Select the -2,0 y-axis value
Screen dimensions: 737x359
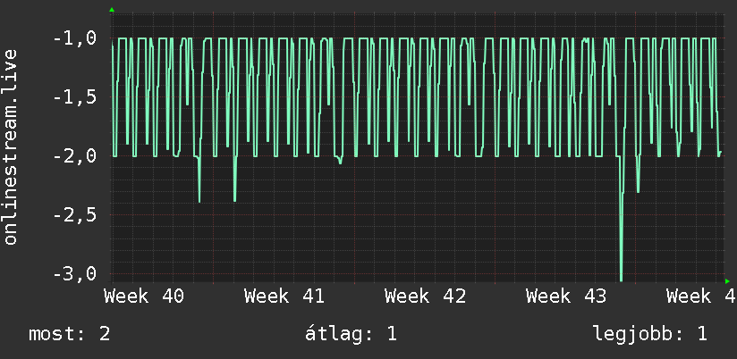pos(75,156)
